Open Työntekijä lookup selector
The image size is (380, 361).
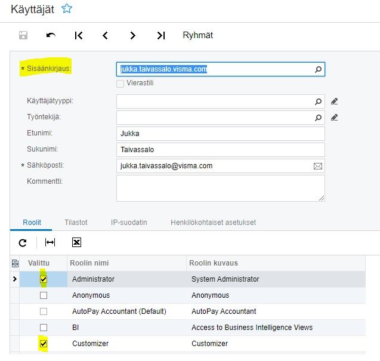(318, 118)
